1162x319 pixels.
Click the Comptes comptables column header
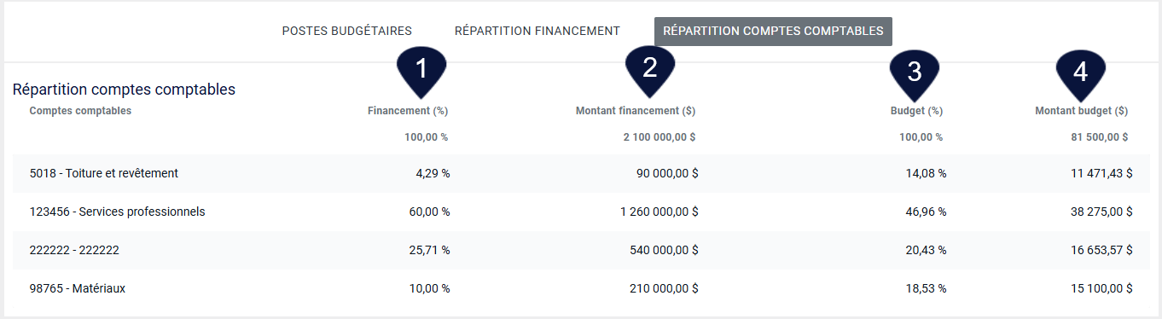[x=80, y=110]
